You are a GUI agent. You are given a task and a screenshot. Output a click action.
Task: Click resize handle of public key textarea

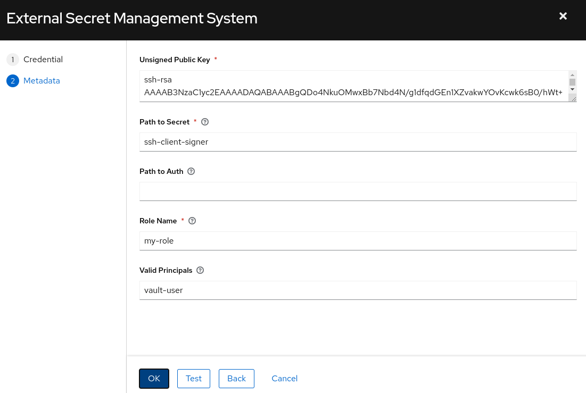(x=573, y=98)
